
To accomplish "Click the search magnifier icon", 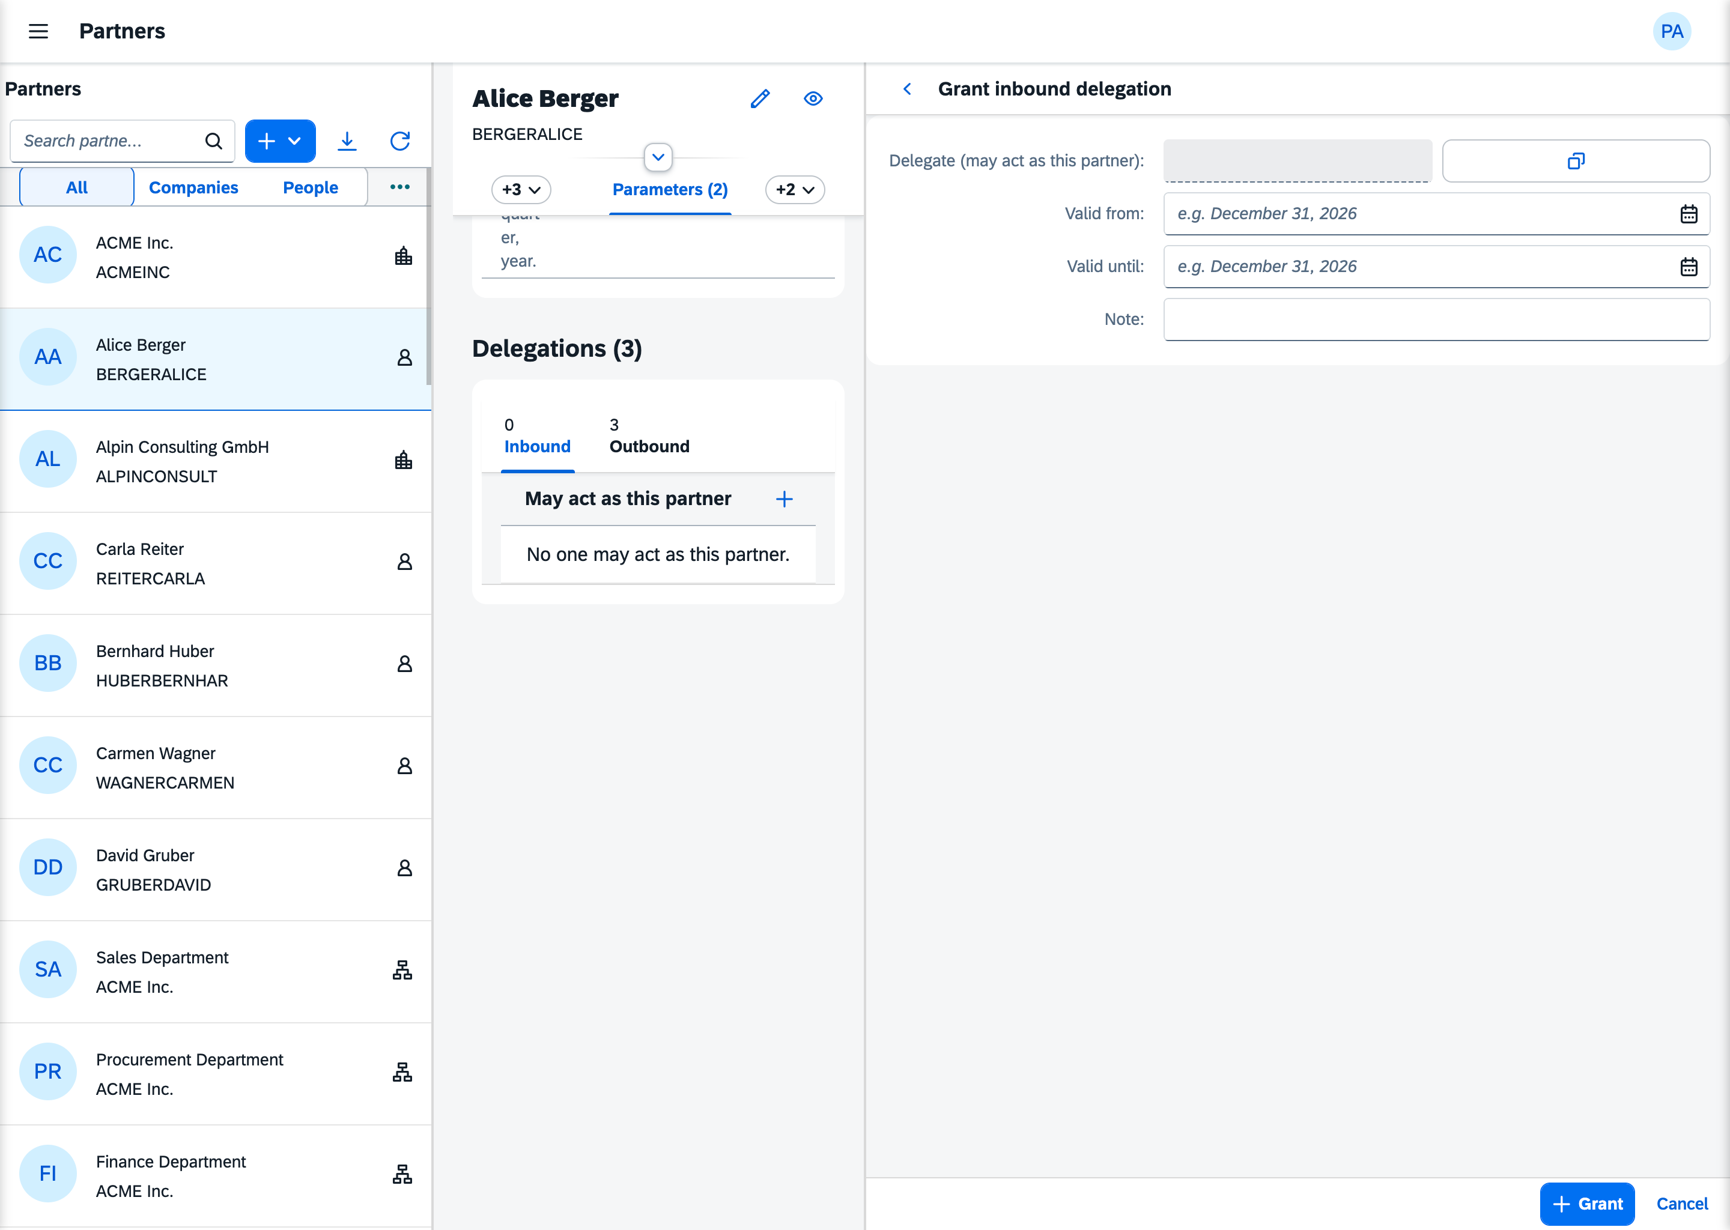I will [x=214, y=141].
